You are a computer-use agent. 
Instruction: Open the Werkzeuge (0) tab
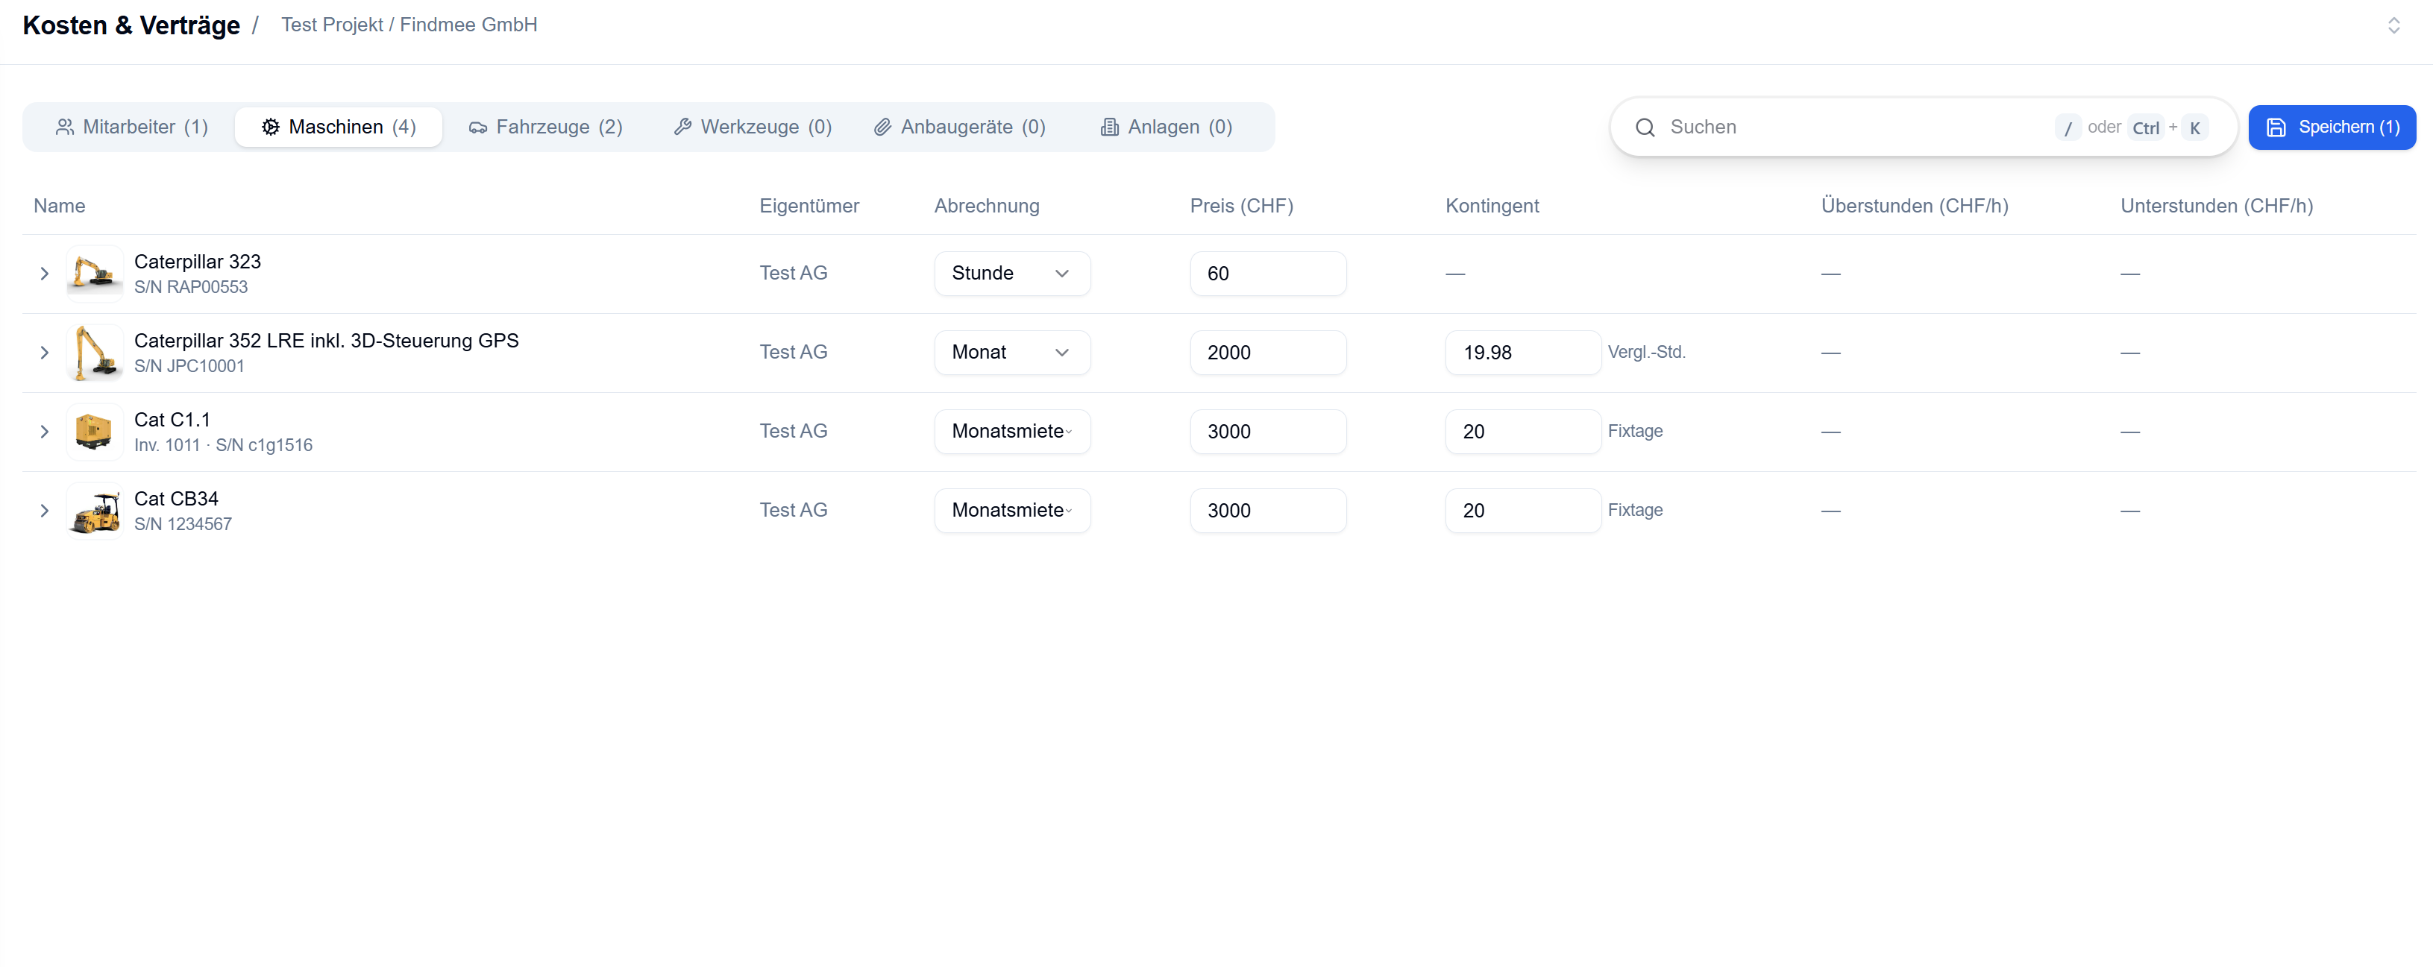(x=752, y=127)
